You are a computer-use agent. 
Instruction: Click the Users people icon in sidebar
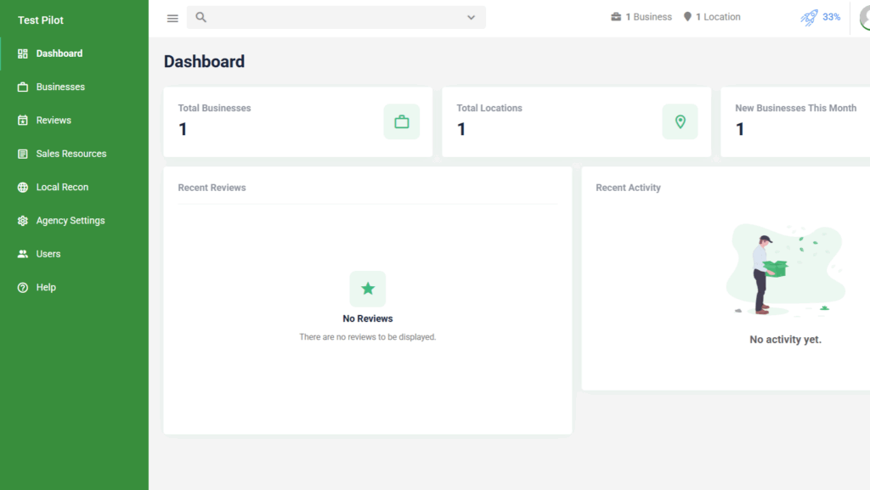pyautogui.click(x=23, y=254)
